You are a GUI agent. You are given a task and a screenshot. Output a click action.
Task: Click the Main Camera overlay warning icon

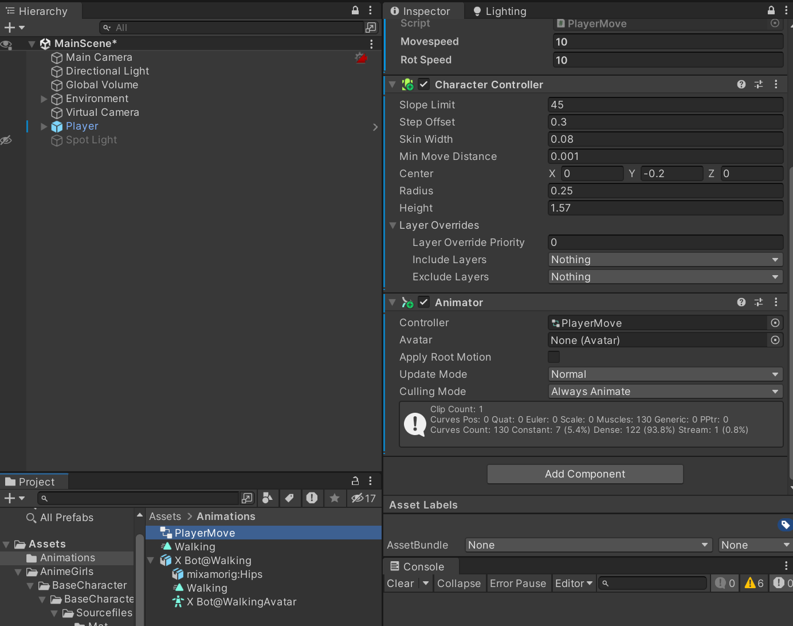coord(360,57)
